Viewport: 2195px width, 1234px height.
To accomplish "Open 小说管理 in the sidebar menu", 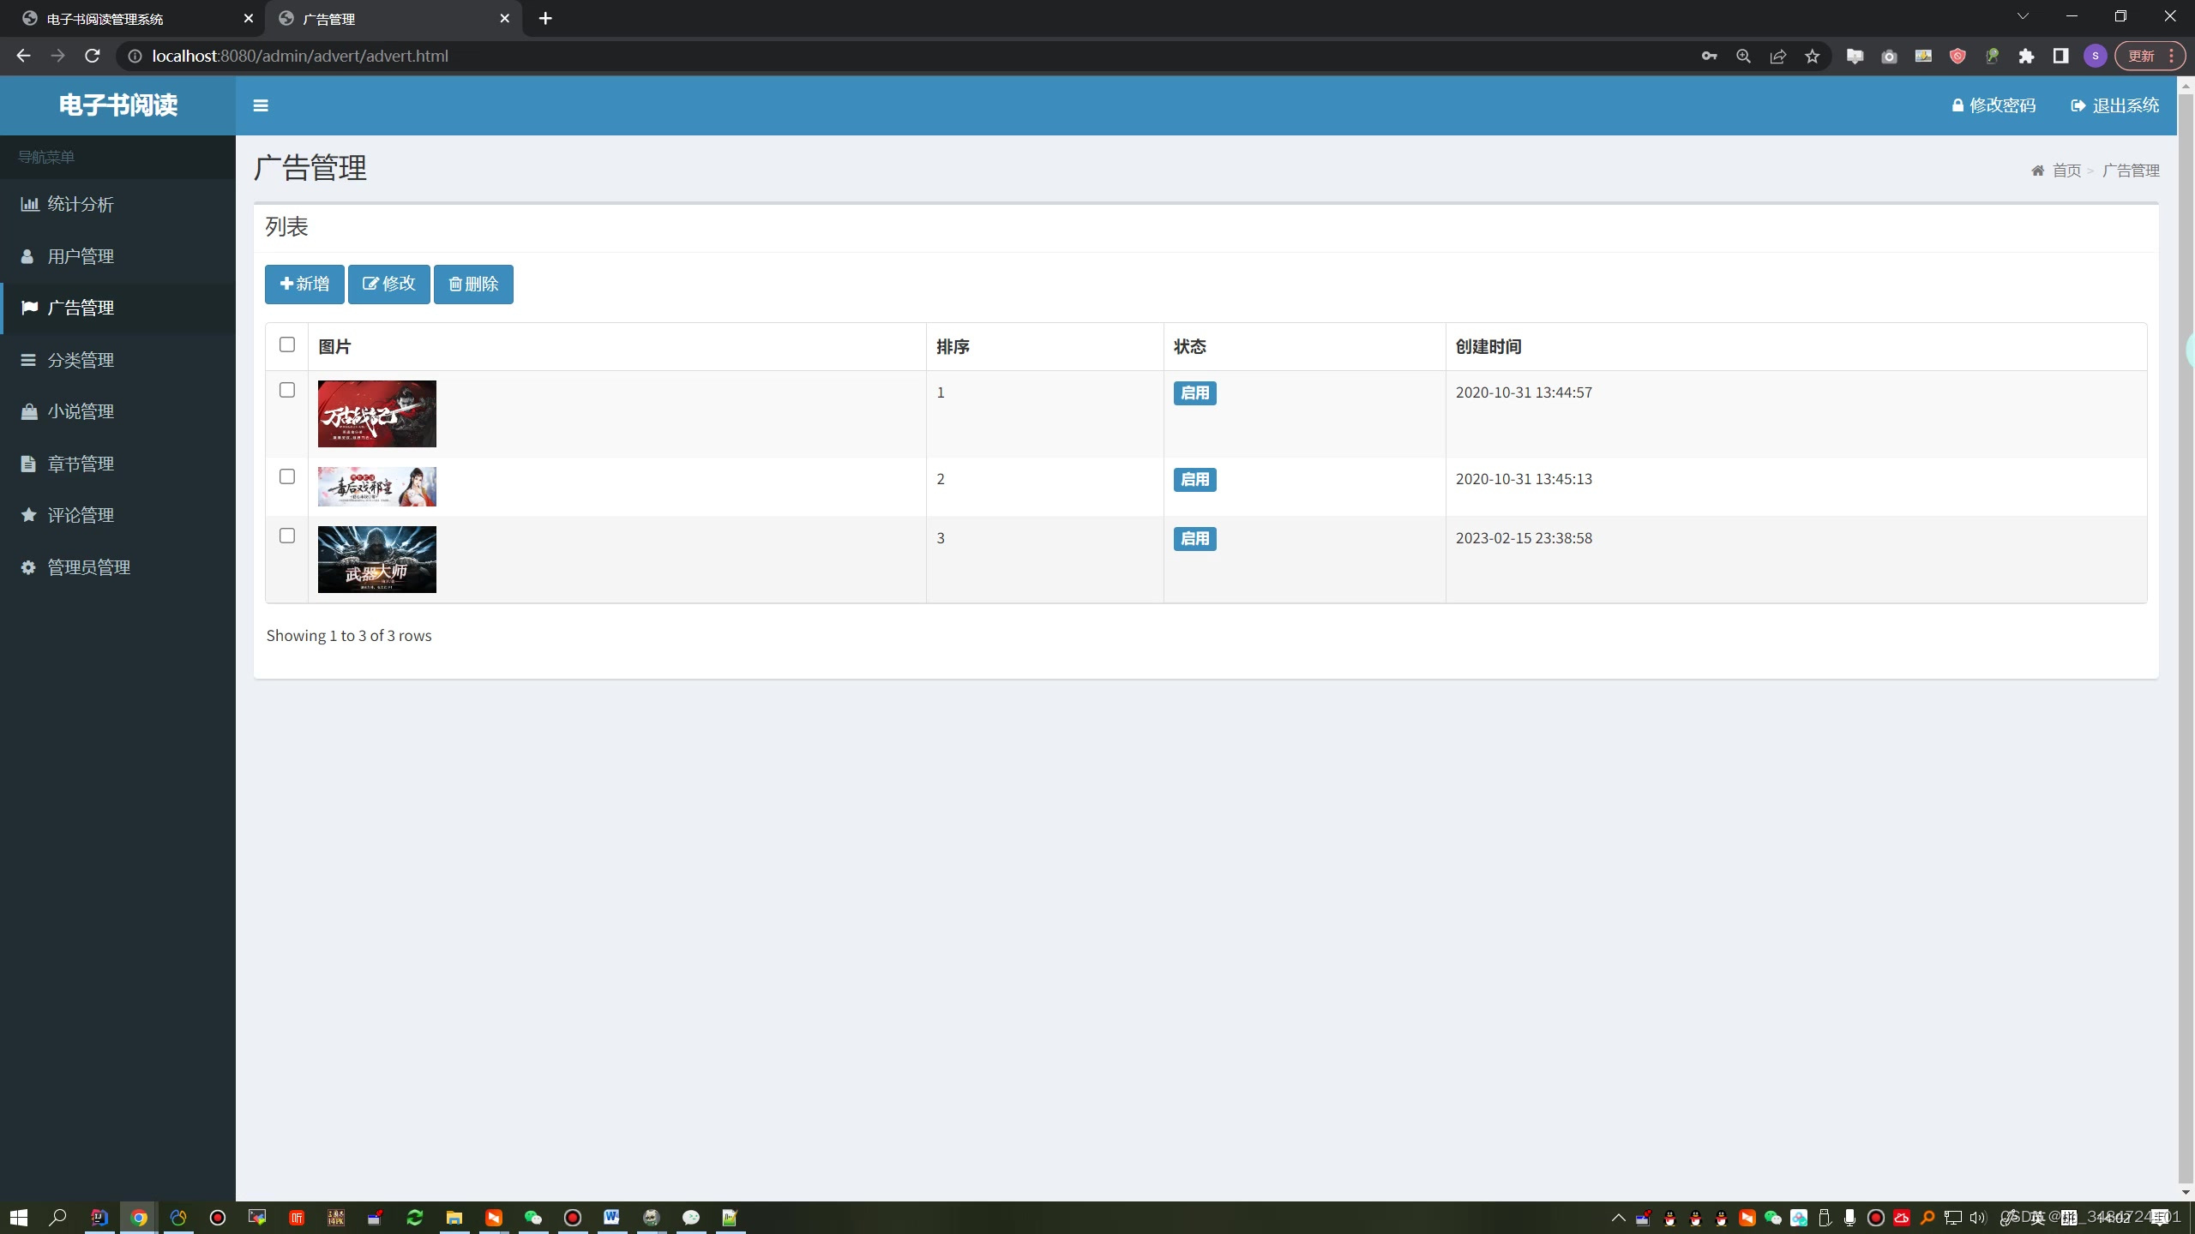I will (81, 411).
